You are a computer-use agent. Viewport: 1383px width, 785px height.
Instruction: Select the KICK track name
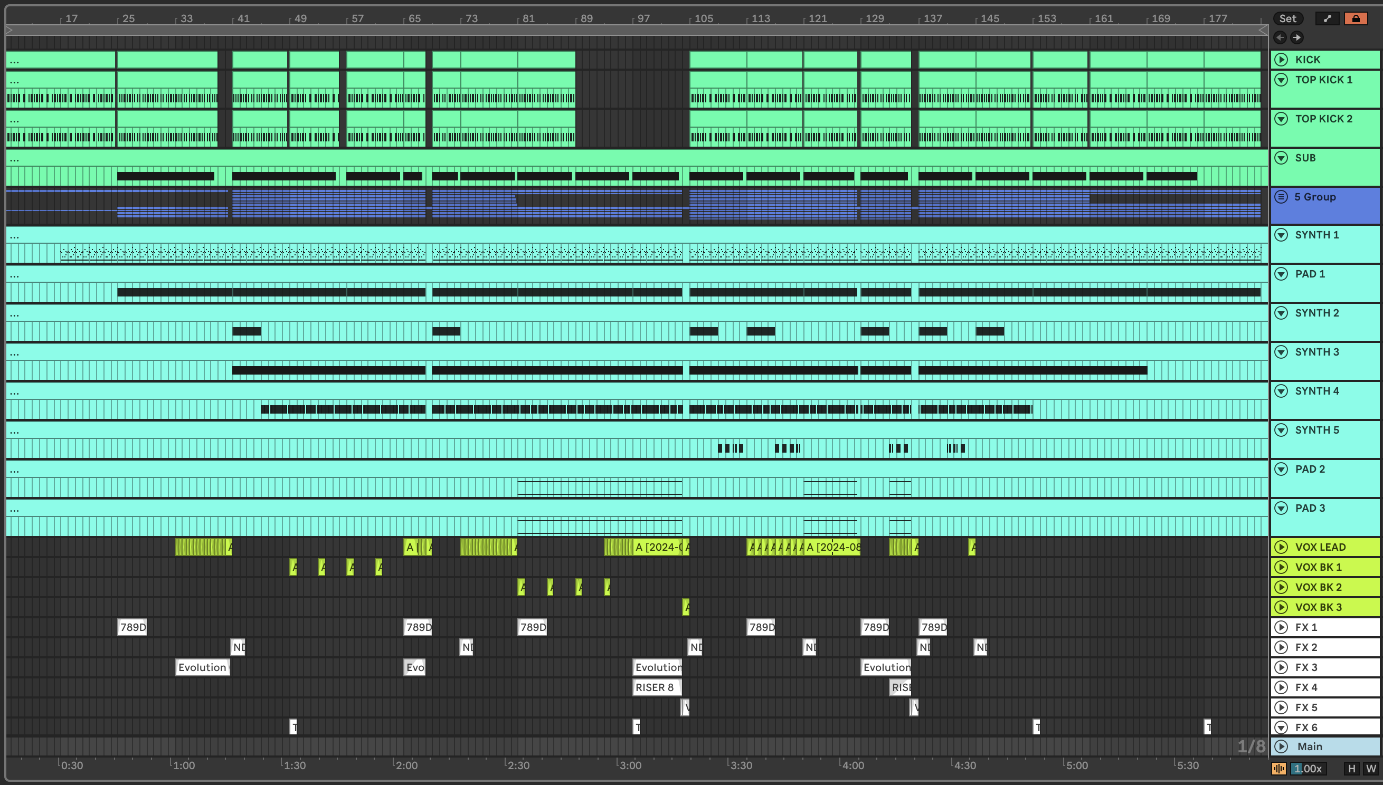pos(1308,59)
